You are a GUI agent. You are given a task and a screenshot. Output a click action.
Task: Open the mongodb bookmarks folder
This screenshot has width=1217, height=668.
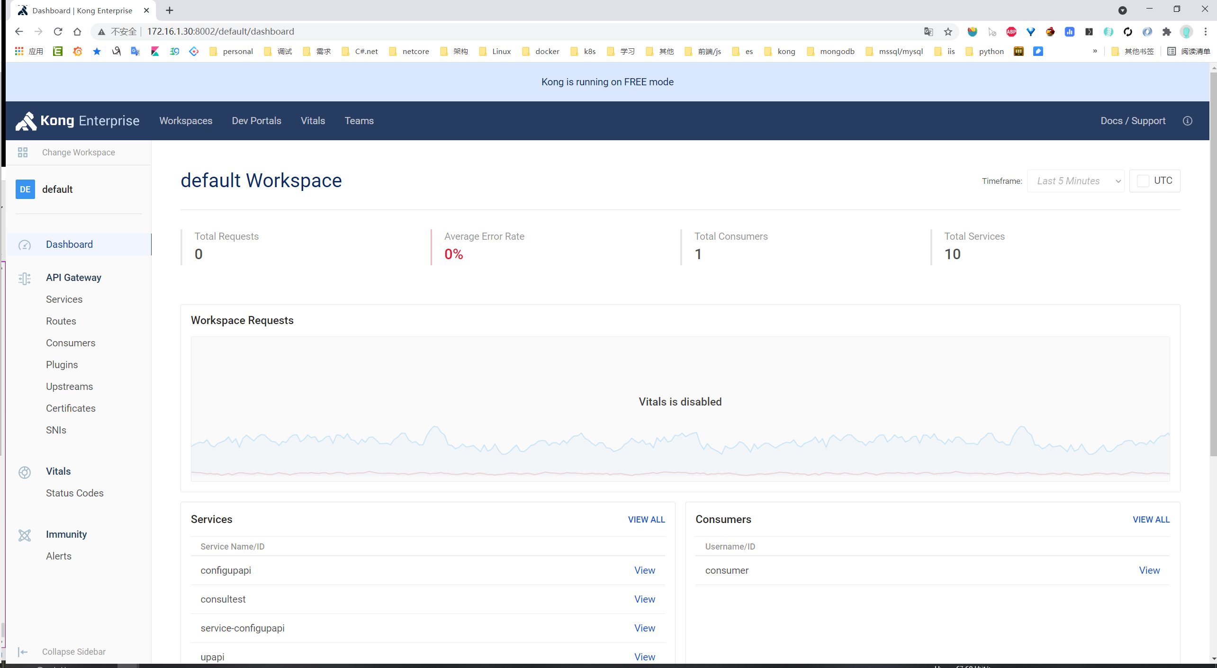pyautogui.click(x=830, y=51)
